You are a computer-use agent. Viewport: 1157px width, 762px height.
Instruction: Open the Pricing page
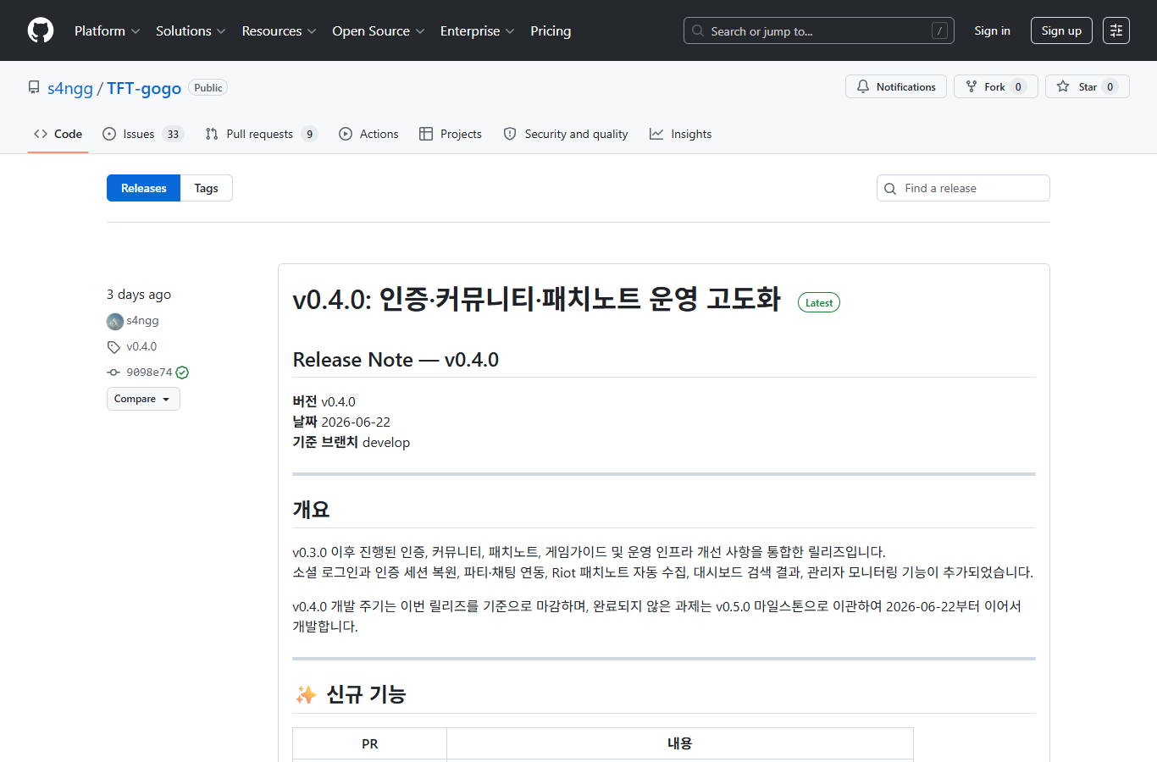click(x=551, y=30)
